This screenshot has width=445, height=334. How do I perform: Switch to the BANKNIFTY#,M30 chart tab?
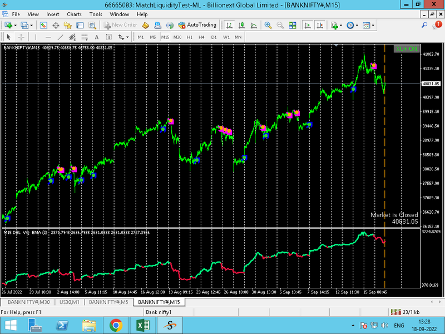(29, 302)
